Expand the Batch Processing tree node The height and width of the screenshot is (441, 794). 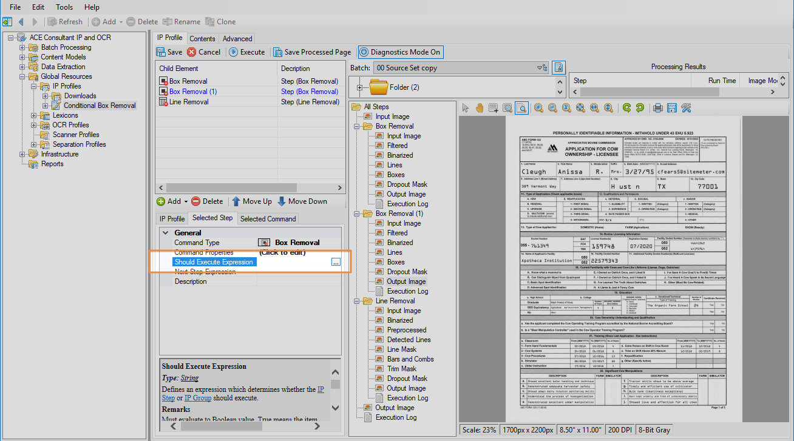pyautogui.click(x=22, y=47)
